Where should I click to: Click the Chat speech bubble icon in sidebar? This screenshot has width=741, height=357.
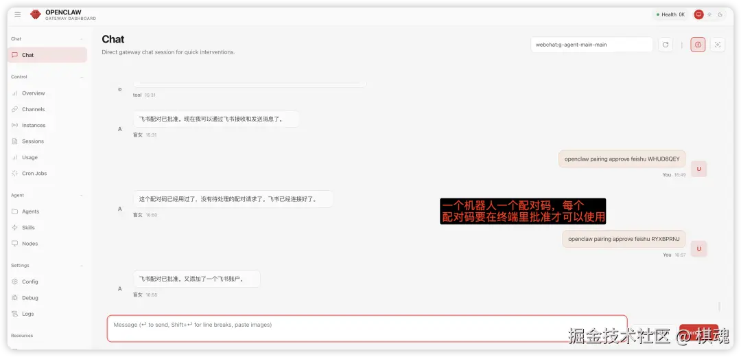14,55
